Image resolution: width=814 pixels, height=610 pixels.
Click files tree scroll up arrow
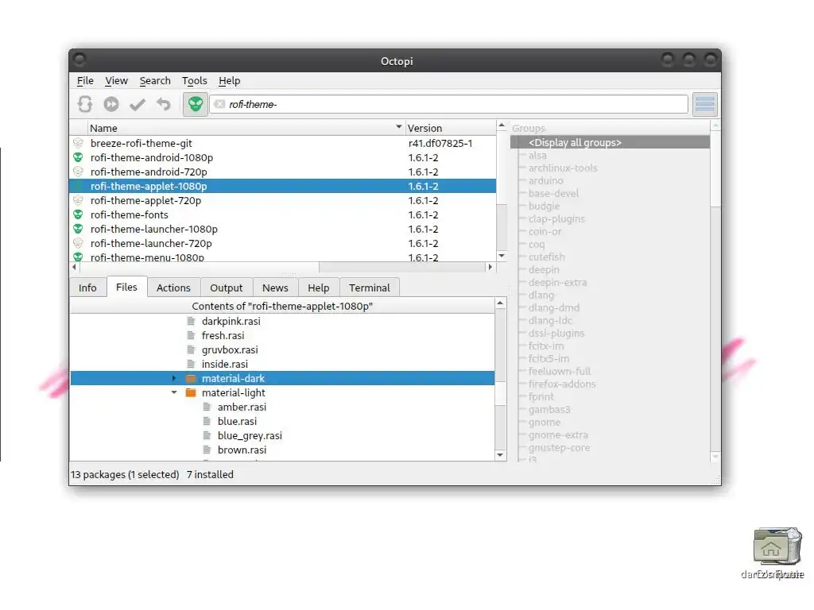[501, 303]
